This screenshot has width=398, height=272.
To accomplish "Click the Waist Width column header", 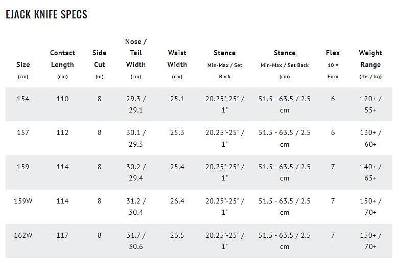I will (177, 59).
